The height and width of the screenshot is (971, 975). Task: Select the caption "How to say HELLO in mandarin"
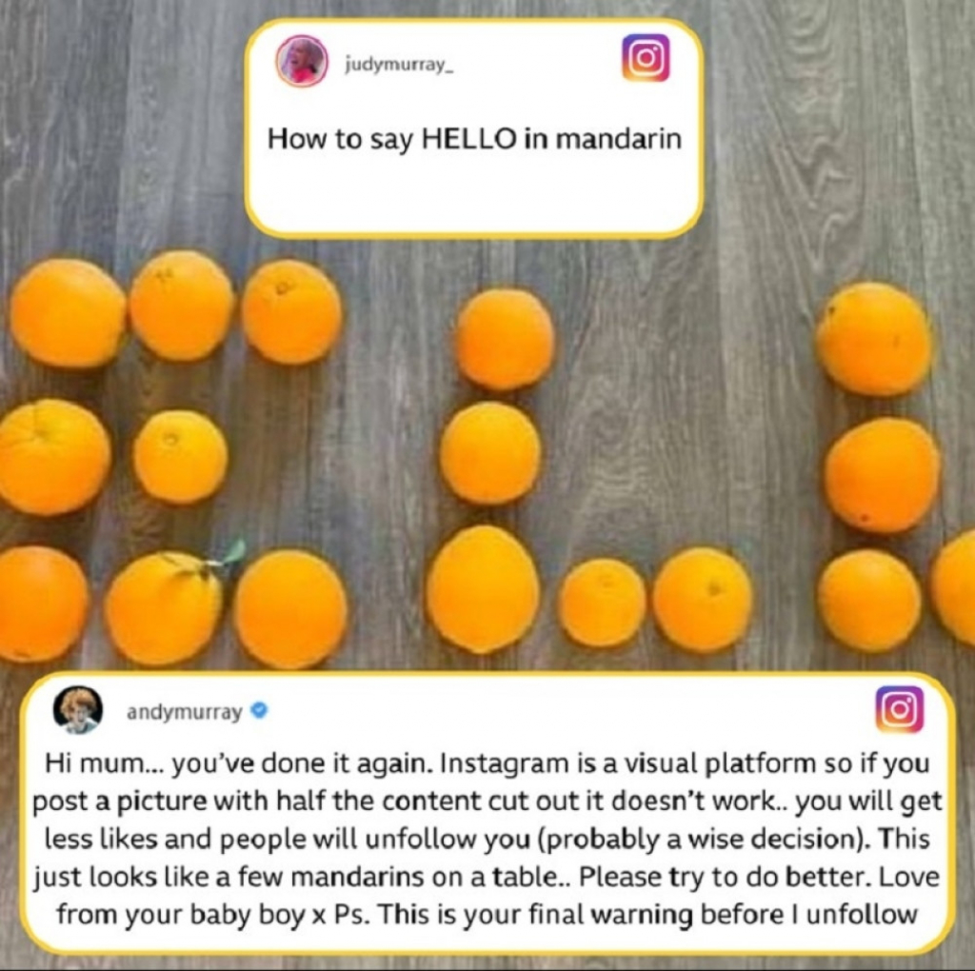click(474, 139)
